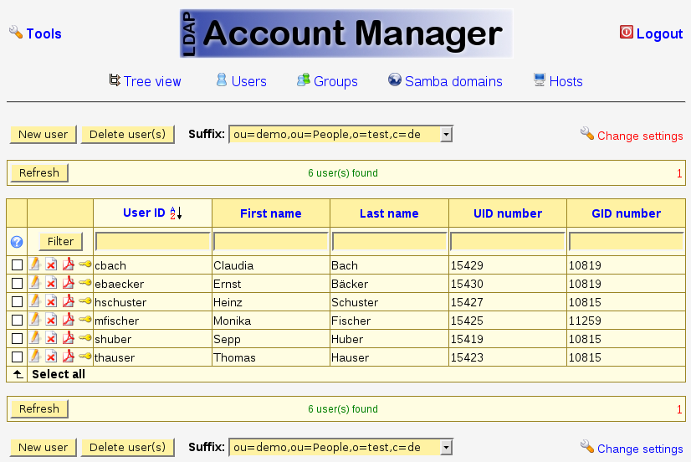The width and height of the screenshot is (691, 462).
Task: Click the key icon for mfischer
Action: [84, 320]
